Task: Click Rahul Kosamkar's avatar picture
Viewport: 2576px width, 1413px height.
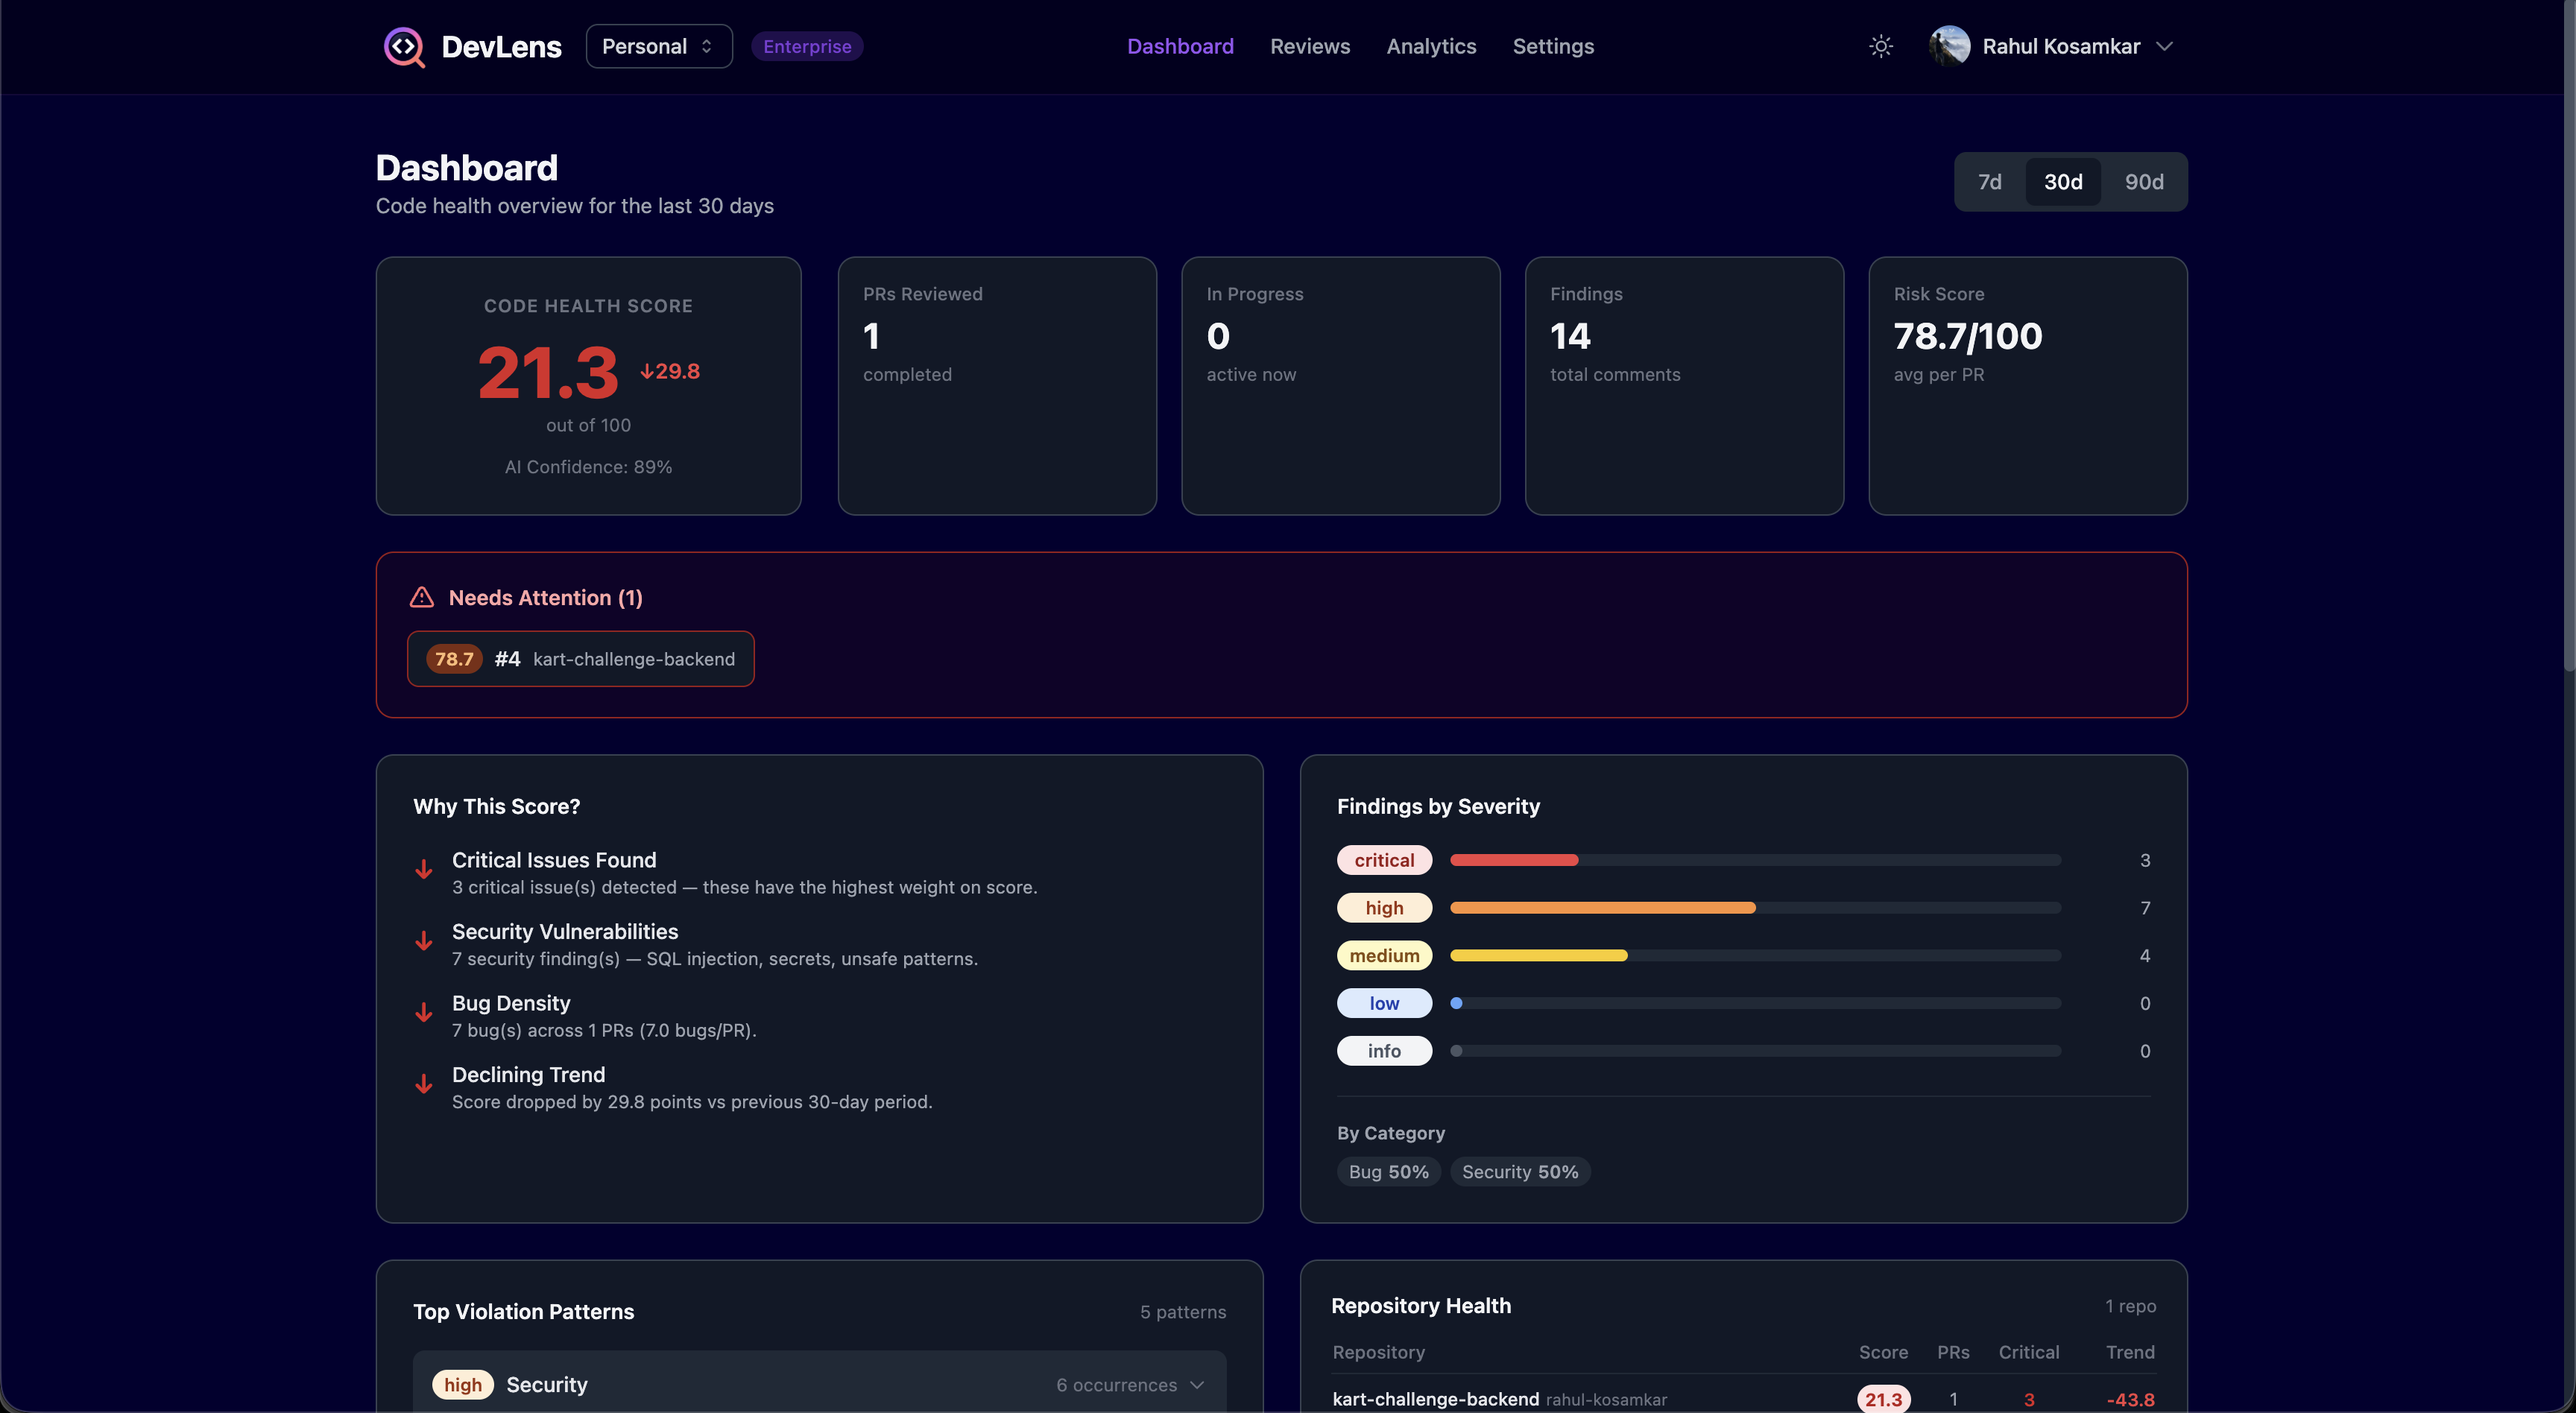Action: pyautogui.click(x=1949, y=47)
